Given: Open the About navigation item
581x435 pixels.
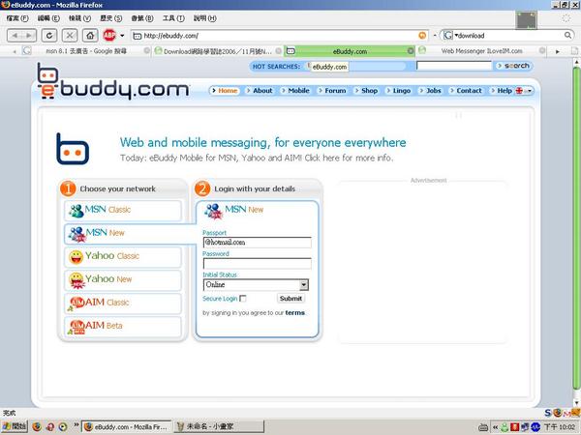Looking at the screenshot, I should tap(259, 91).
